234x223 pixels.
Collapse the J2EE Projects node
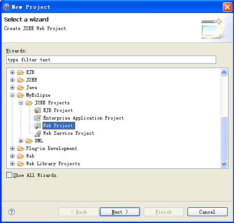(x=21, y=103)
